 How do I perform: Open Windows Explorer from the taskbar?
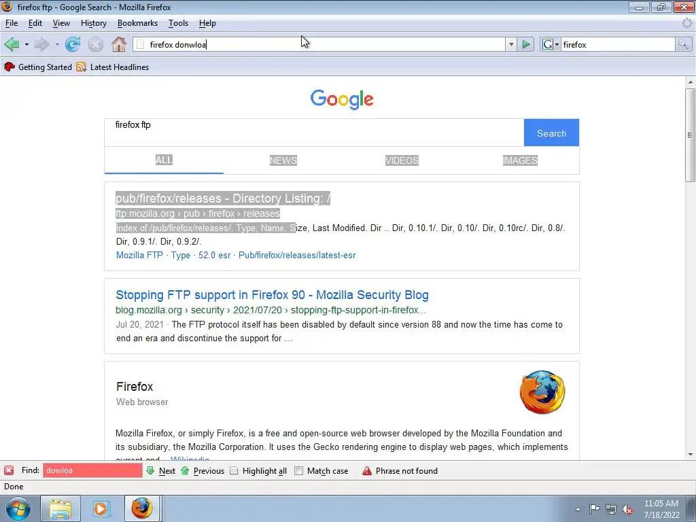click(x=60, y=508)
